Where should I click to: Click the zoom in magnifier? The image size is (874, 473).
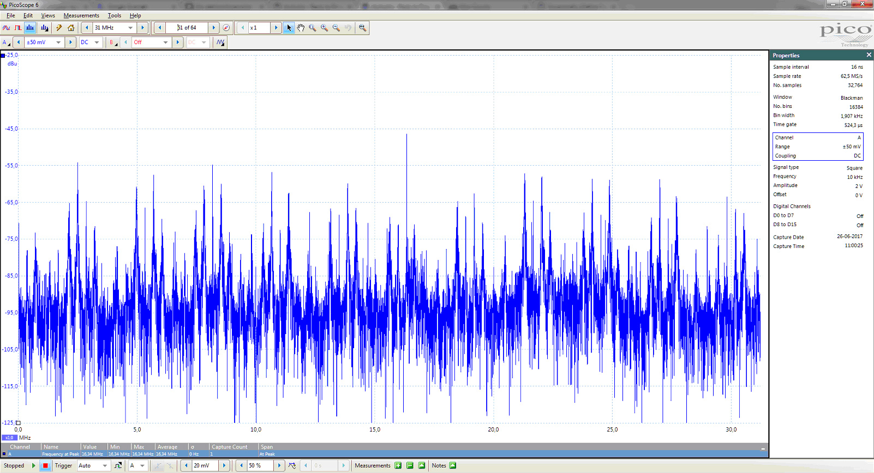point(325,28)
